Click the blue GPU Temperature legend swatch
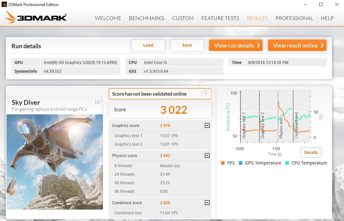The image size is (344, 221). [x=241, y=163]
